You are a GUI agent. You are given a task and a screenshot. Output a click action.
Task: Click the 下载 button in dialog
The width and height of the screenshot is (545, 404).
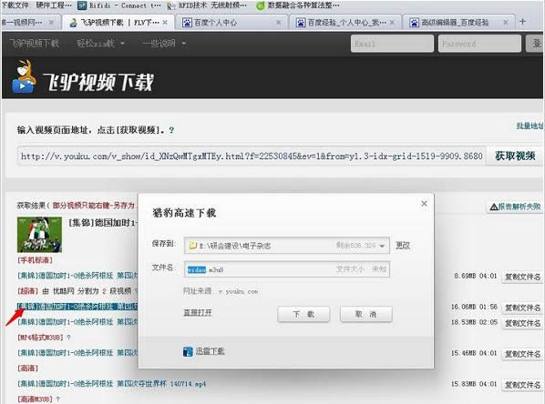[x=303, y=314]
